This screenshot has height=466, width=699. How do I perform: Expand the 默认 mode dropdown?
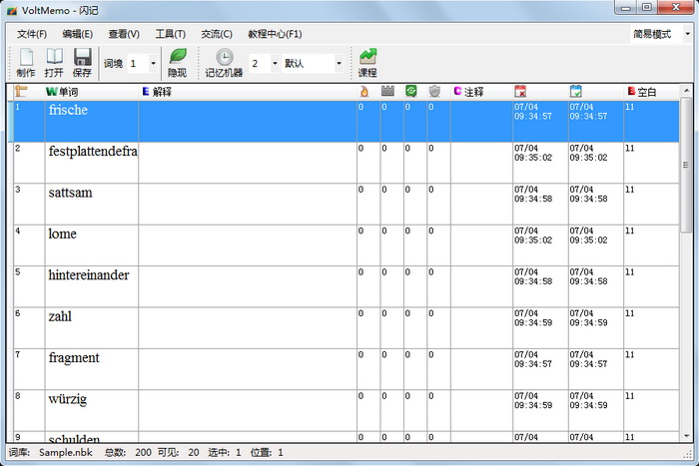coord(338,64)
